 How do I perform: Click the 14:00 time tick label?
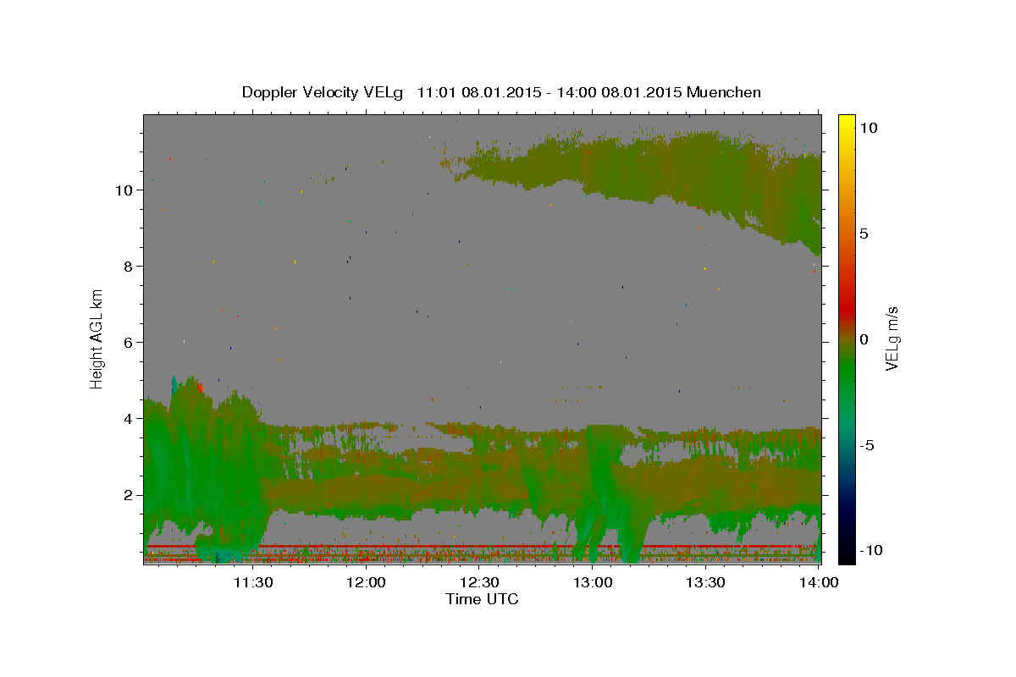click(818, 582)
